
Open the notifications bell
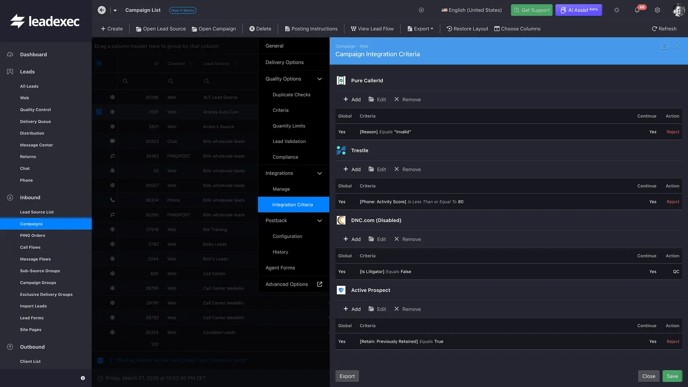click(x=637, y=10)
